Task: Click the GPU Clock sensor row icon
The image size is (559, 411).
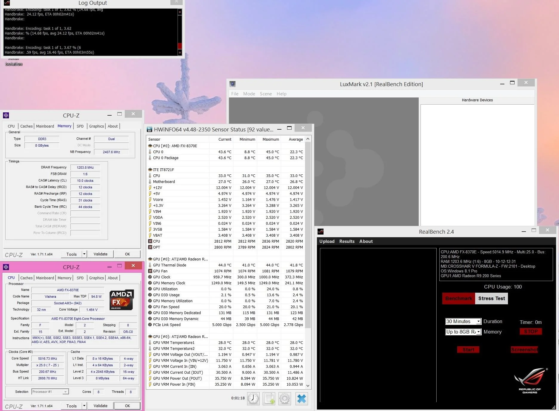Action: pyautogui.click(x=150, y=277)
